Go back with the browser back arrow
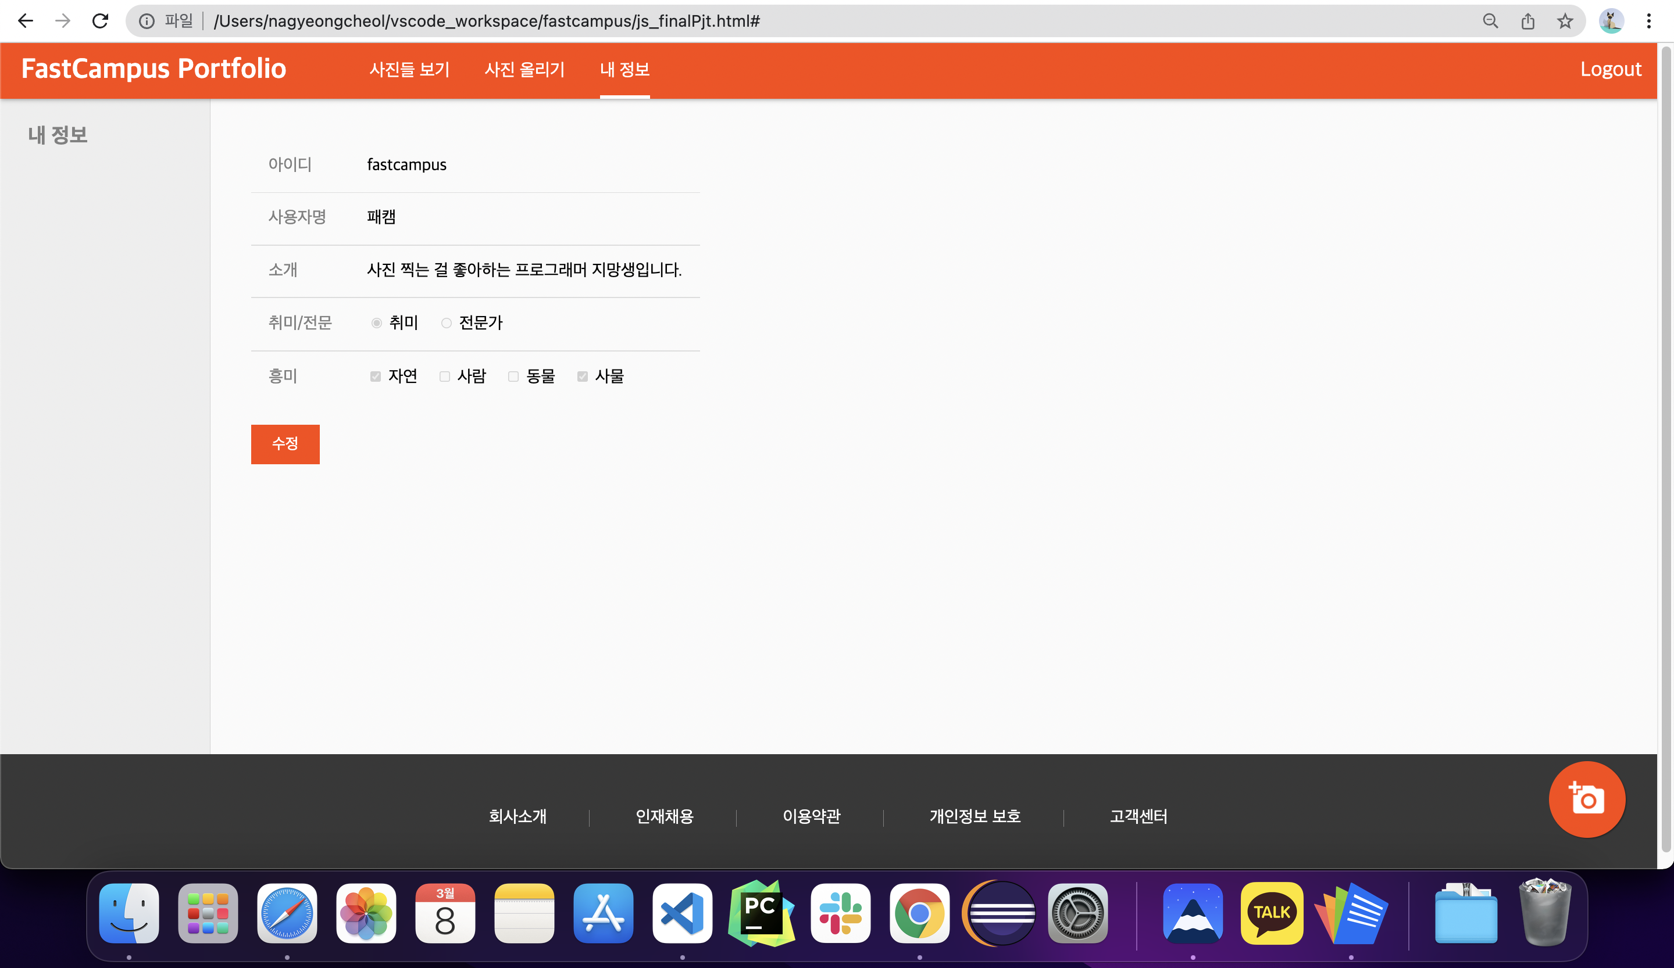 pyautogui.click(x=26, y=21)
